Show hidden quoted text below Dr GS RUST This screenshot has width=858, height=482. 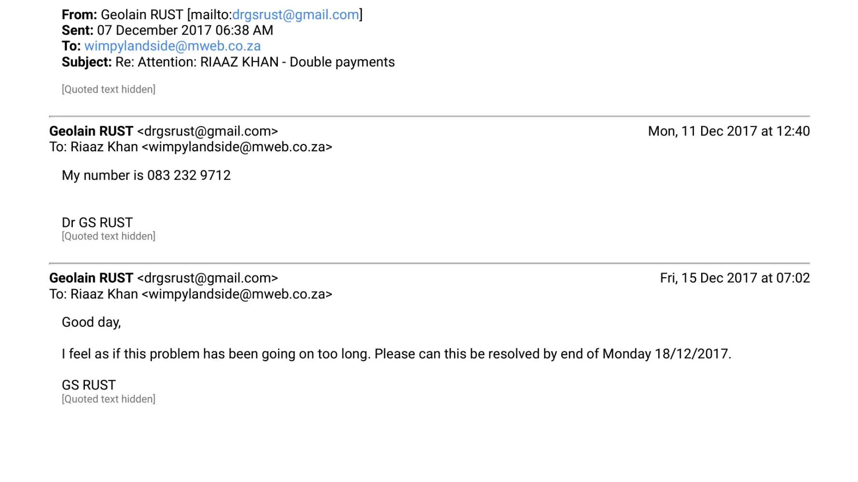(109, 237)
